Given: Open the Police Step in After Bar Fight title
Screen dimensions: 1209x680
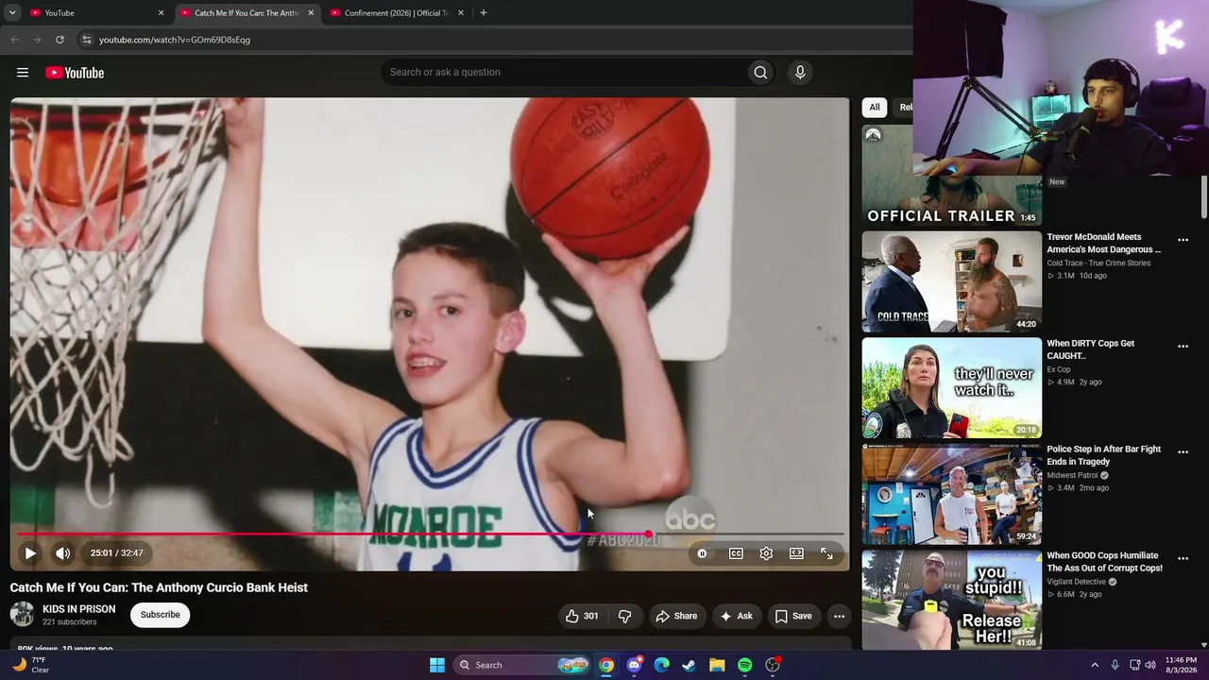Looking at the screenshot, I should [x=1104, y=455].
